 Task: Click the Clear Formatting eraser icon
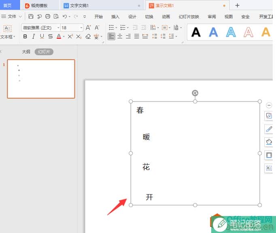tap(88, 36)
